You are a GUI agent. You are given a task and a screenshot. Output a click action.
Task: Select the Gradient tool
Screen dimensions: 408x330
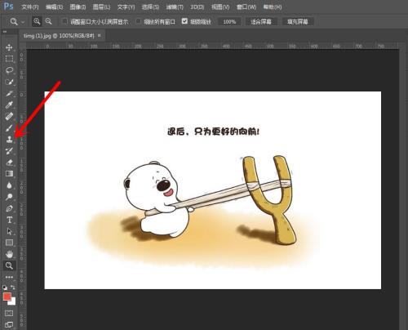9,174
